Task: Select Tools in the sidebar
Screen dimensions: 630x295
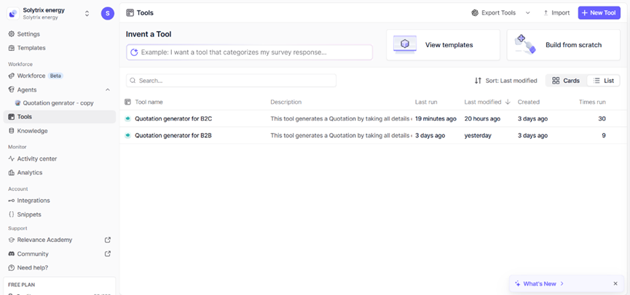Action: [60, 117]
